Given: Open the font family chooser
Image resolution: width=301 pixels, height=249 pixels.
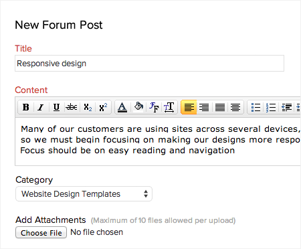Looking at the screenshot, I should pos(154,107).
